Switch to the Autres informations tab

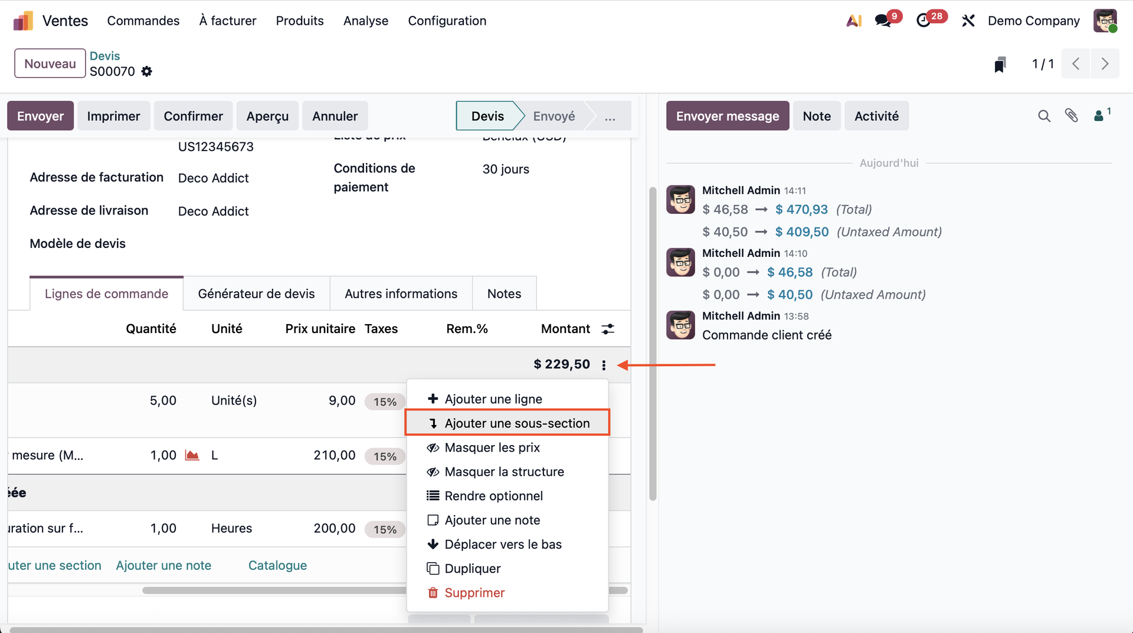401,293
